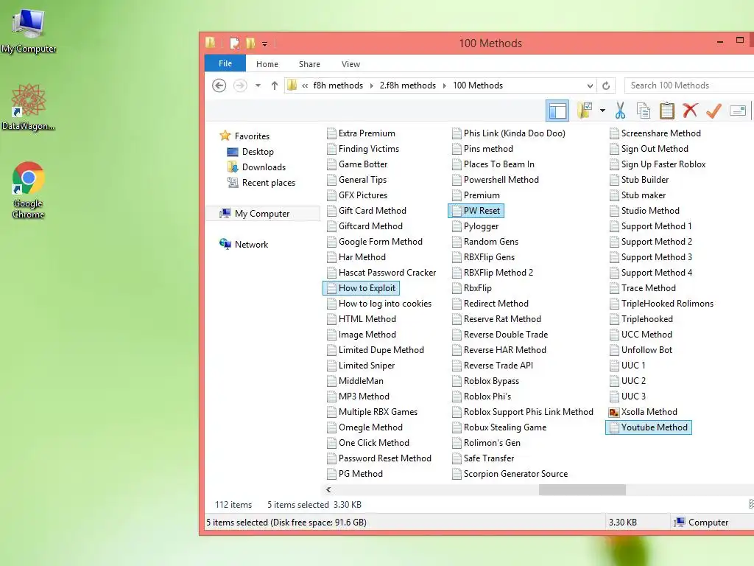Select the How to Exploit file
754x566 pixels.
pos(361,288)
